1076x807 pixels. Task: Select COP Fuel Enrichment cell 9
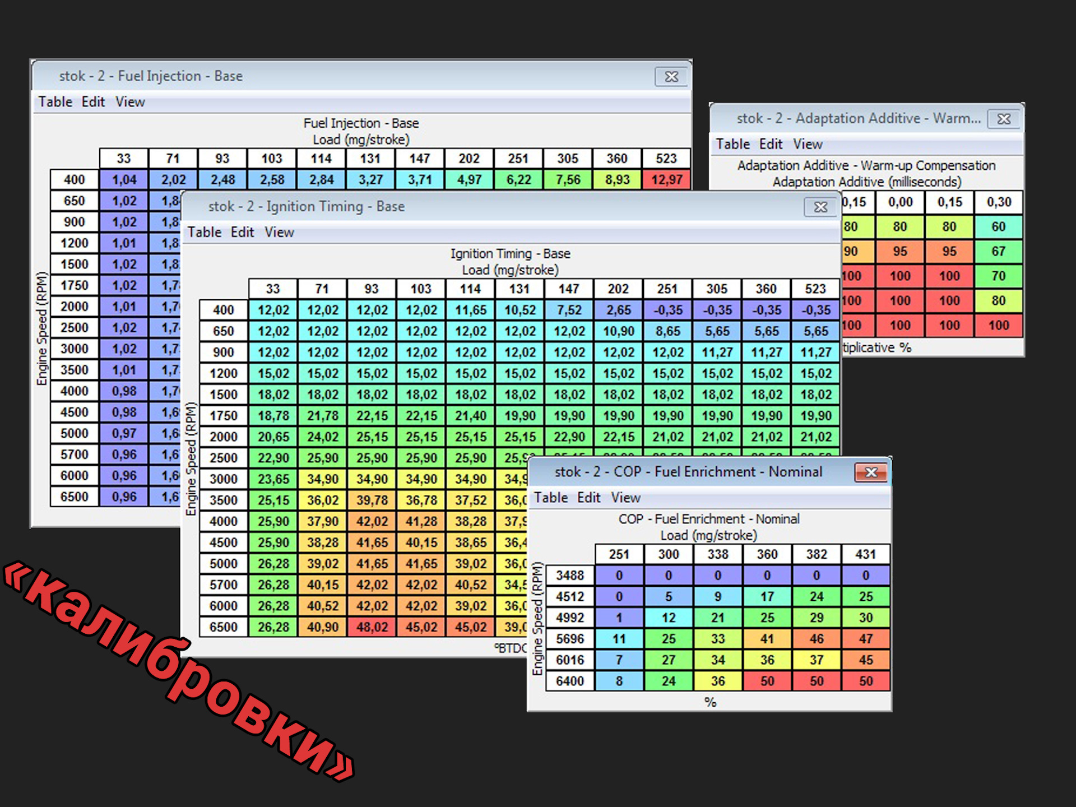[718, 597]
